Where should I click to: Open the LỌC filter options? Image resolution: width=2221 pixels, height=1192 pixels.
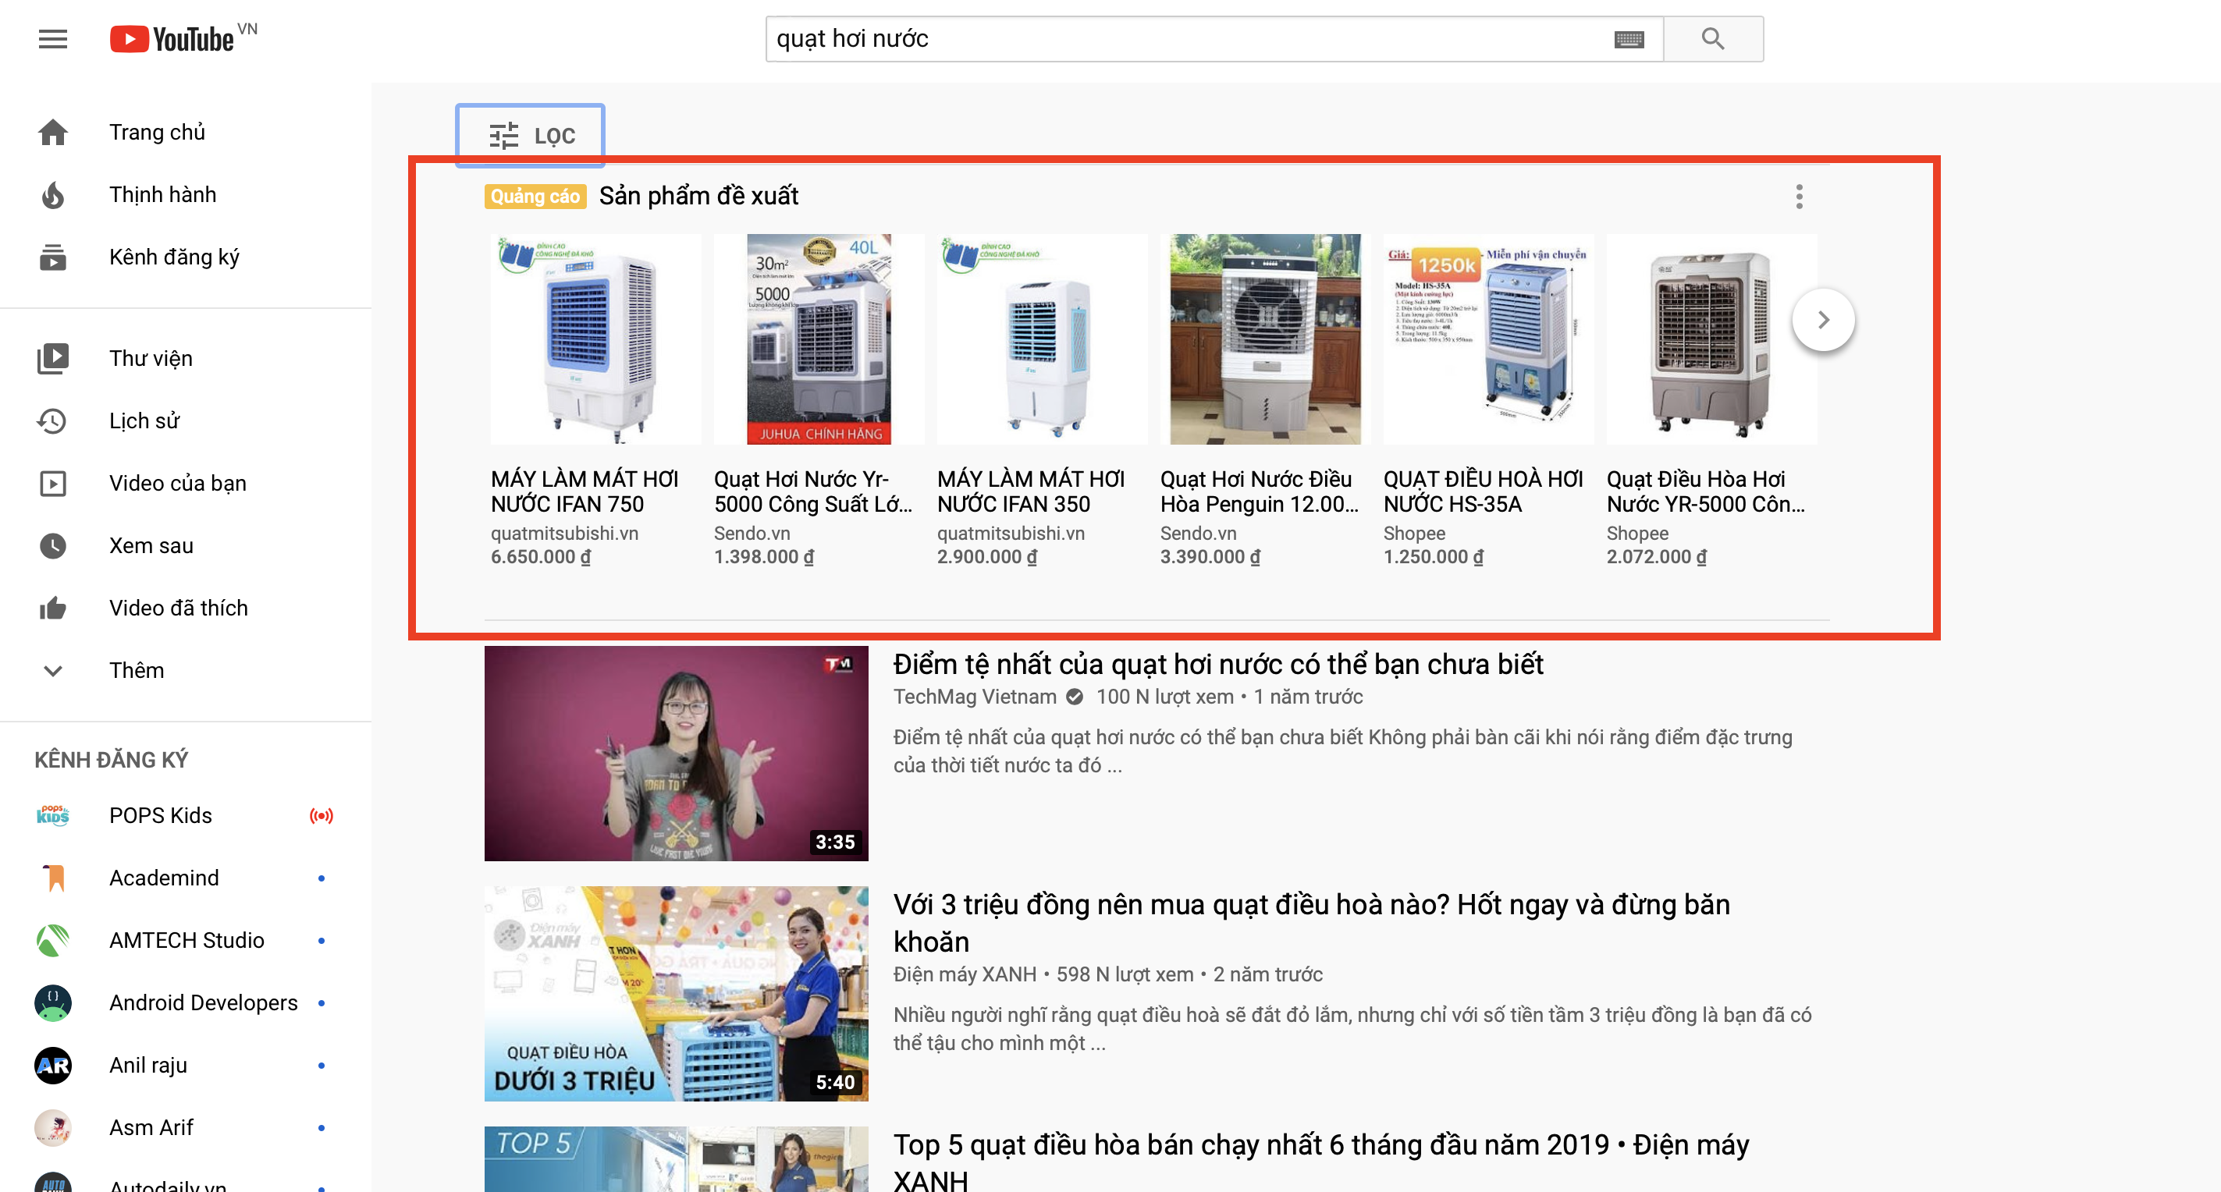[530, 135]
